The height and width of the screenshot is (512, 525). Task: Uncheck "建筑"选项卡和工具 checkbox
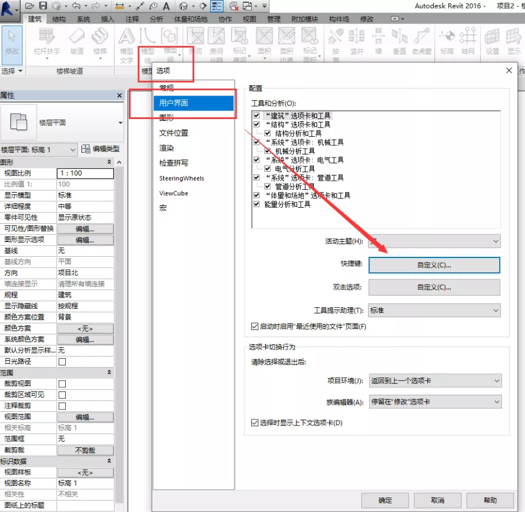256,116
